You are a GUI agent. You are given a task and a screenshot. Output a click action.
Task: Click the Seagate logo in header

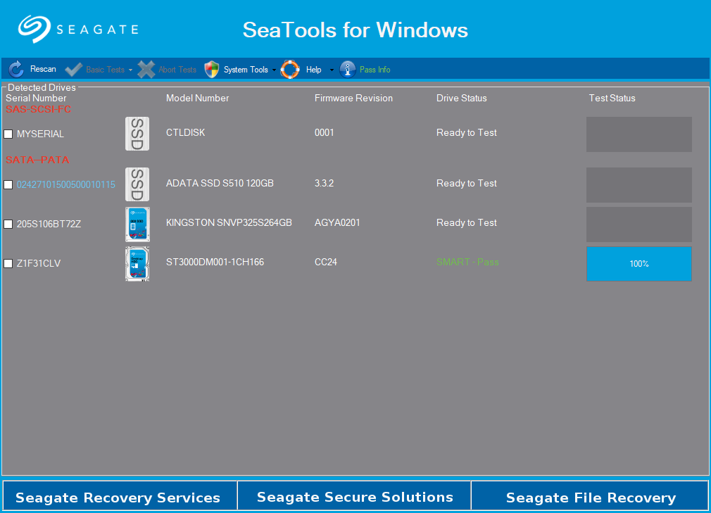(x=78, y=30)
